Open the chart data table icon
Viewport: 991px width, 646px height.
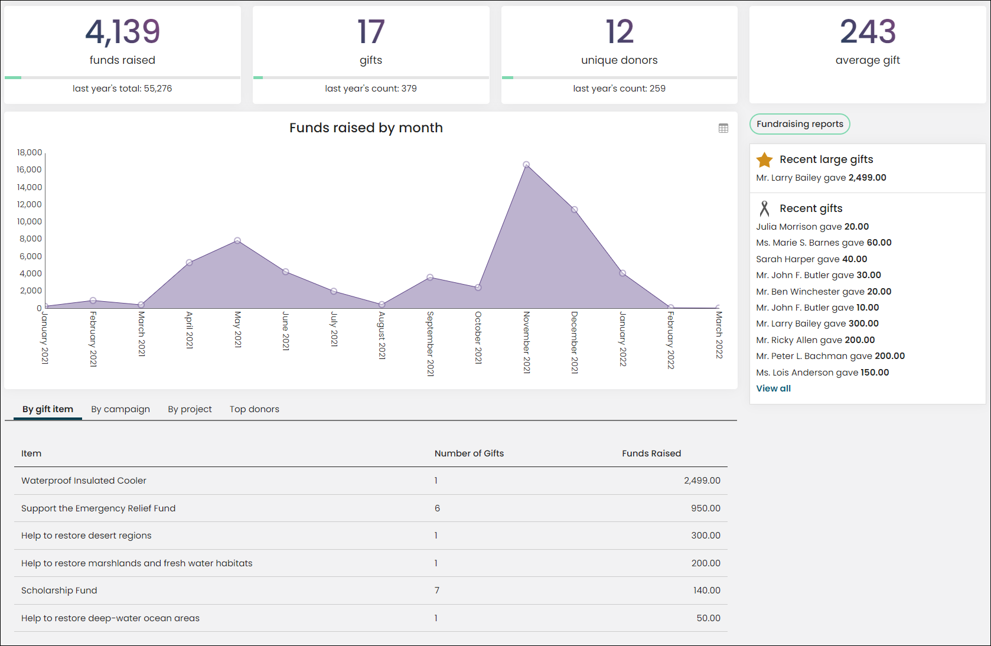click(x=723, y=128)
